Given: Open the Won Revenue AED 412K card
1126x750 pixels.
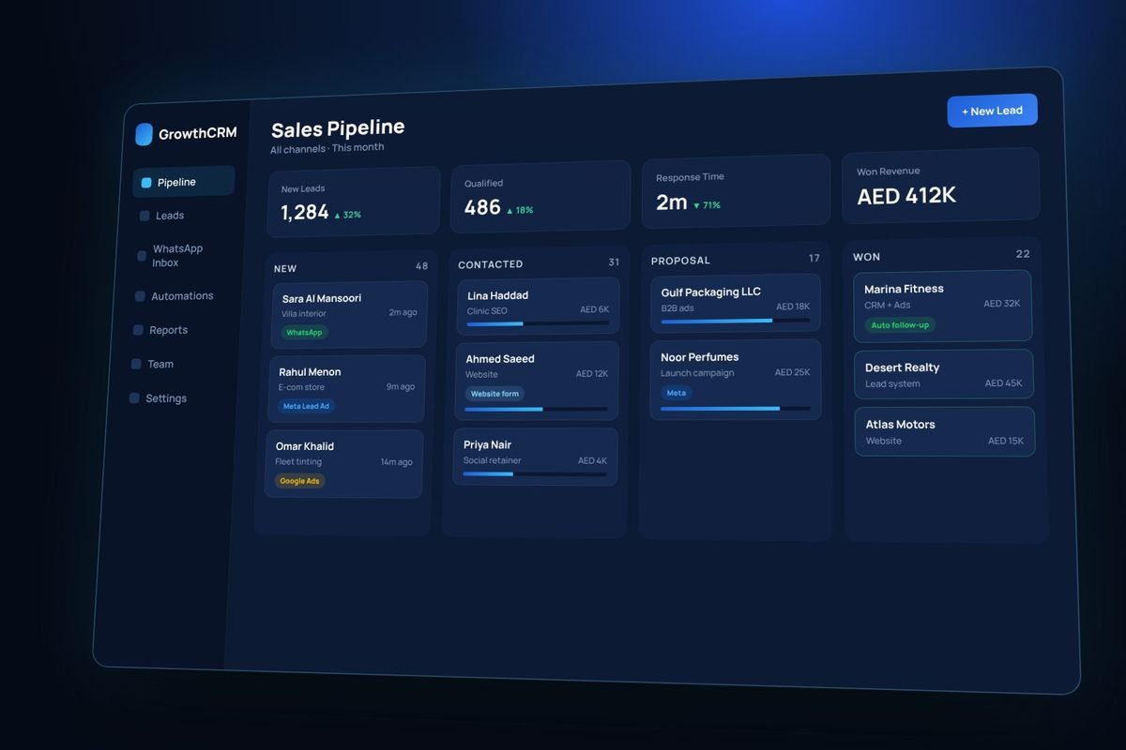Looking at the screenshot, I should coord(940,186).
